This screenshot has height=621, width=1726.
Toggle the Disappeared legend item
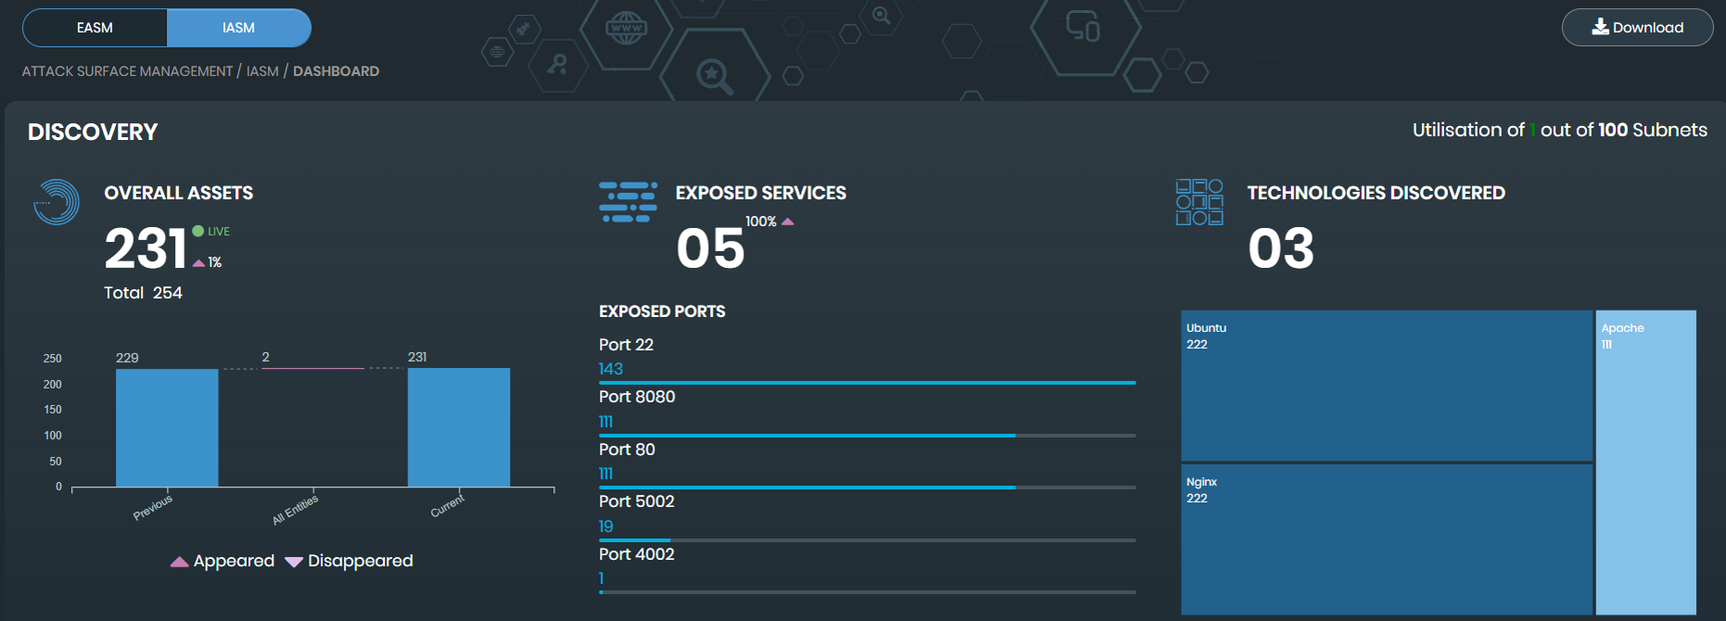tap(349, 560)
